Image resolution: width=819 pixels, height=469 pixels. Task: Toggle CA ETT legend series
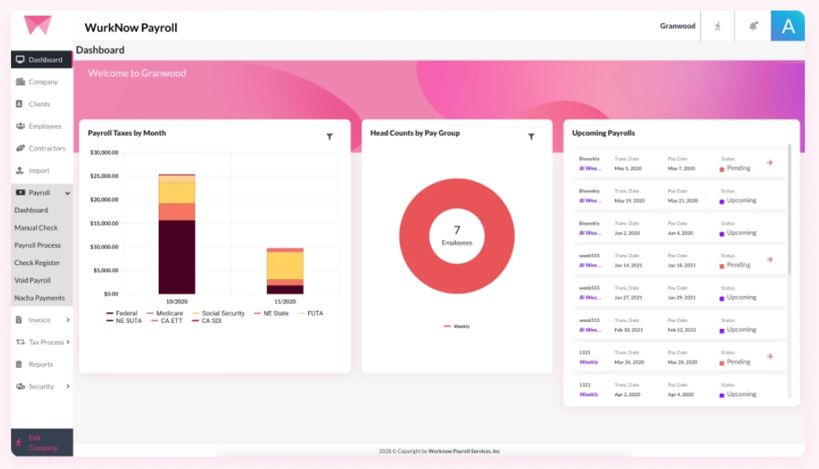(x=167, y=320)
